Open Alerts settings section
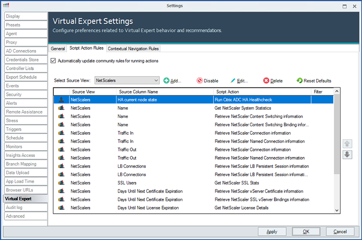Viewport: 362px width, 240px height. (26, 103)
